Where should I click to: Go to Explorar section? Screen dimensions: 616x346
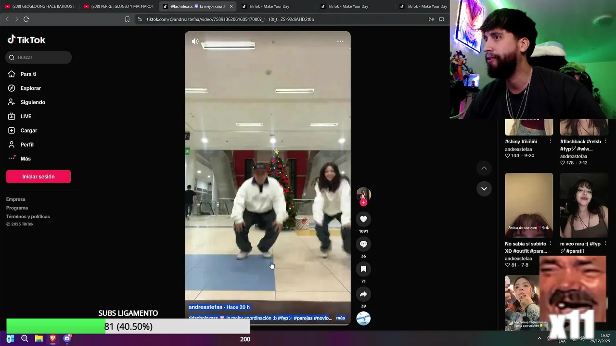(30, 88)
